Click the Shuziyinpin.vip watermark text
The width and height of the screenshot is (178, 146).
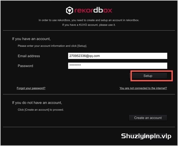click(146, 136)
